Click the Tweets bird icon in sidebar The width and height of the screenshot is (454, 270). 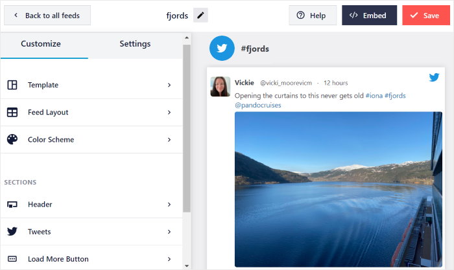(12, 232)
